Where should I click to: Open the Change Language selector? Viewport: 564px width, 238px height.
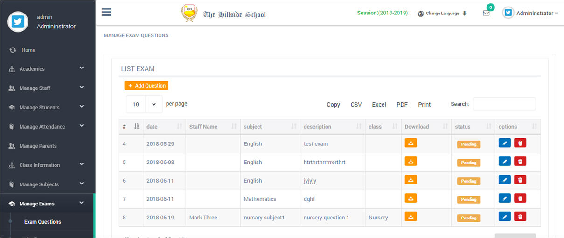pyautogui.click(x=442, y=14)
